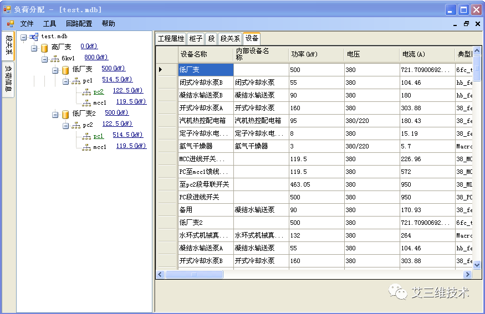Select the 闭式冷却水泵B device name cell

click(x=206, y=83)
